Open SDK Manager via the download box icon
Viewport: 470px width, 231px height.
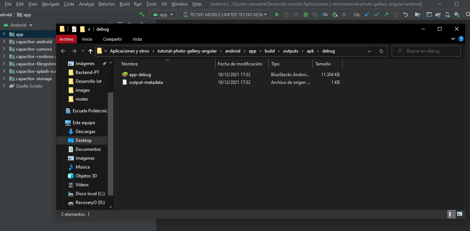(458, 14)
